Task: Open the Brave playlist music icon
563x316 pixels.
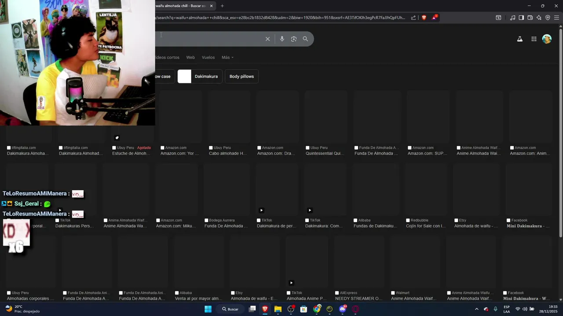Action: (512, 18)
